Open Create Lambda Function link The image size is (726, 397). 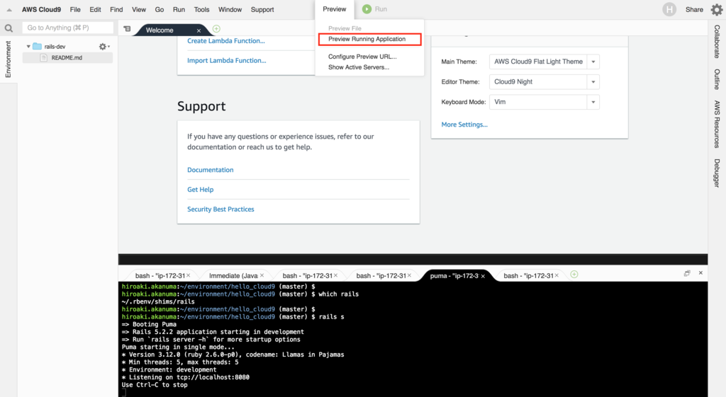[x=226, y=41]
